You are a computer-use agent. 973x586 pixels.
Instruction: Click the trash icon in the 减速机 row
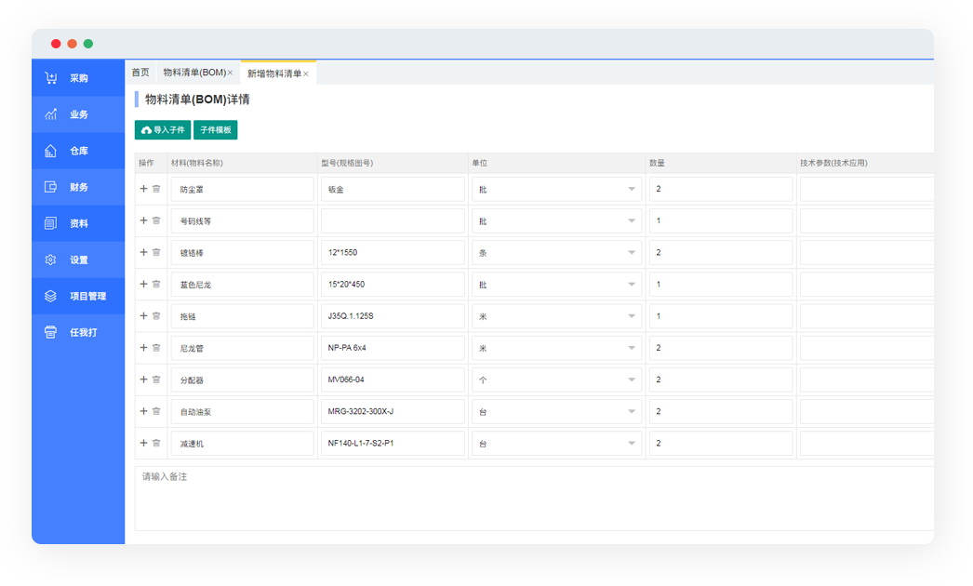[x=156, y=443]
